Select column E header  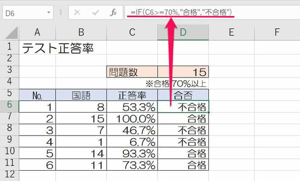[x=231, y=32]
